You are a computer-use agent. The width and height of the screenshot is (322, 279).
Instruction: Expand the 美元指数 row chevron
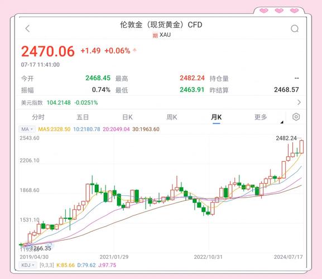[299, 102]
